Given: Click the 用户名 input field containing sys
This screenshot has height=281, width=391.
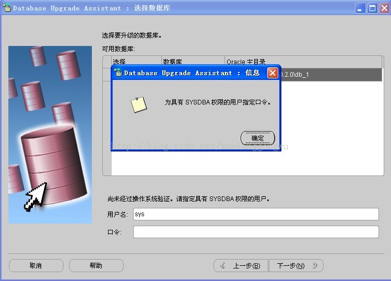Looking at the screenshot, I should 256,214.
